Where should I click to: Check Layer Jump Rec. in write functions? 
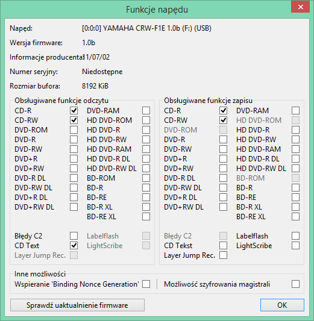coord(223,255)
